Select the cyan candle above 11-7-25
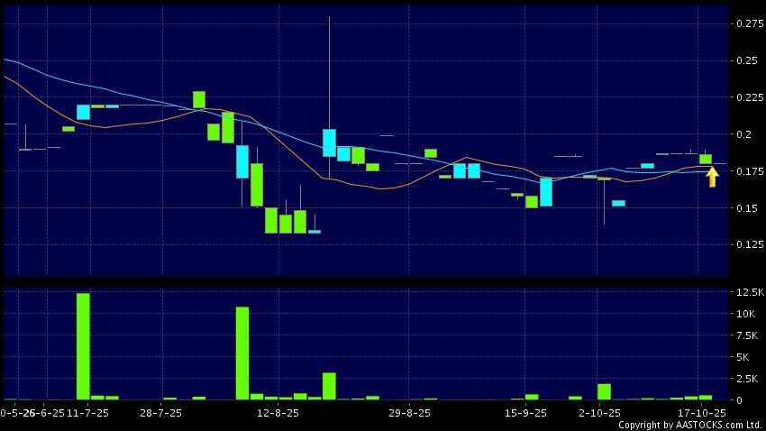This screenshot has height=431, width=766. 83,112
